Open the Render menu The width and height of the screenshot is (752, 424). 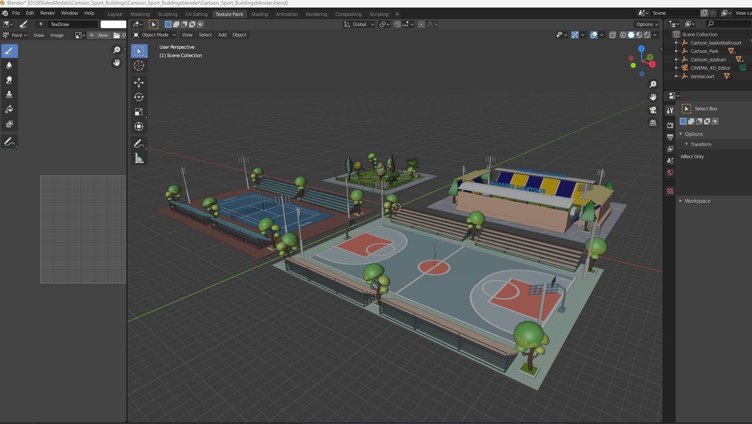47,13
